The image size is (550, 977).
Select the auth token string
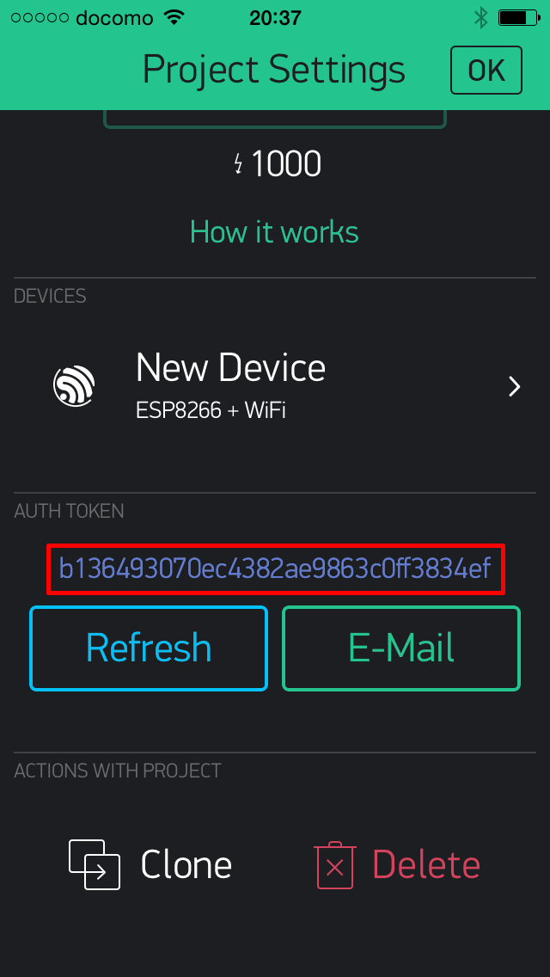275,568
